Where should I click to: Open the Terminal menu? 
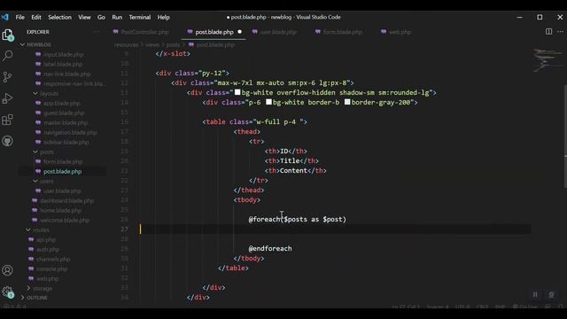click(140, 17)
